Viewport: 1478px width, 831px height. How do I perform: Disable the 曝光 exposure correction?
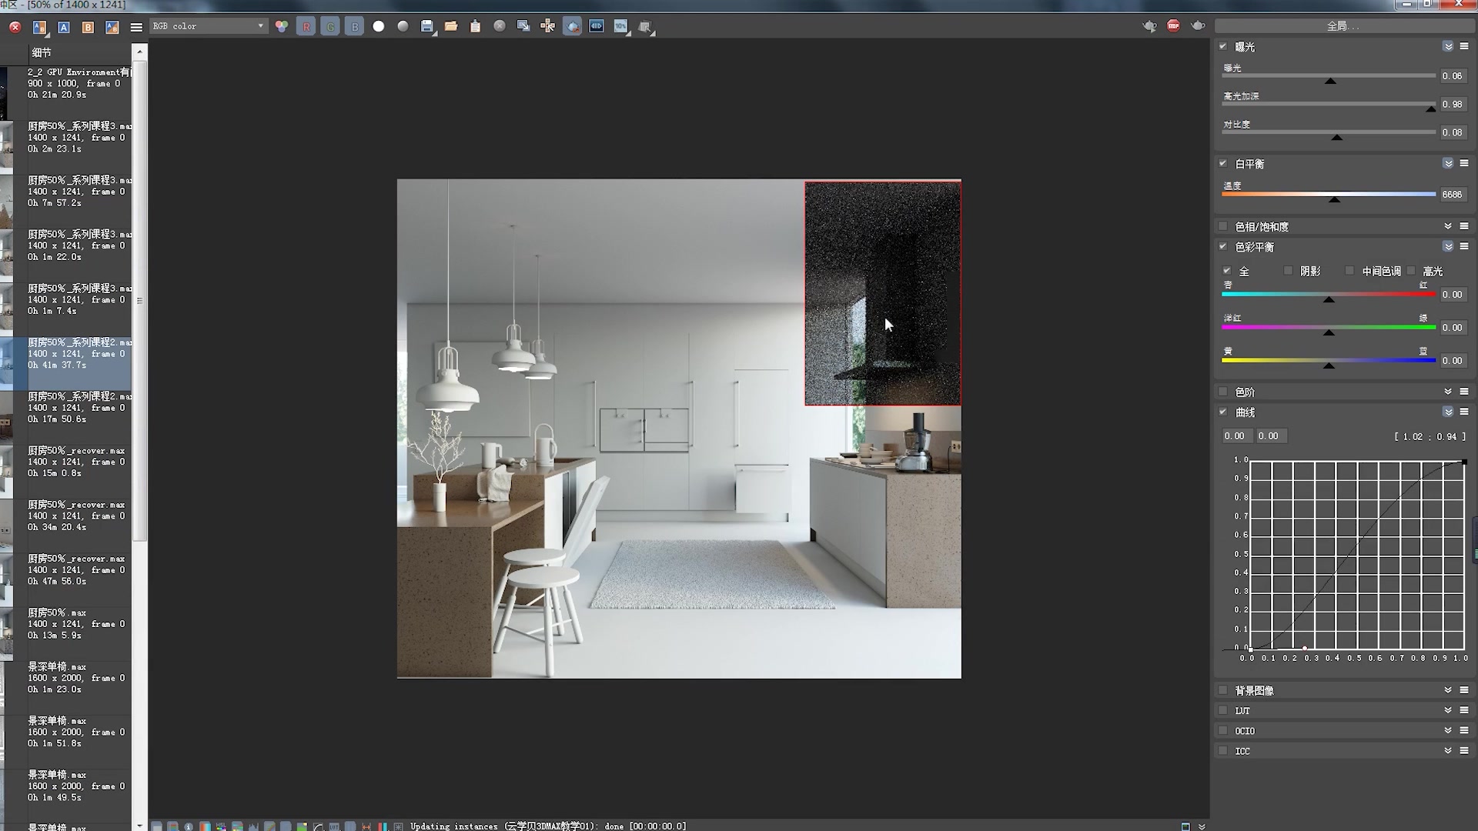coord(1223,46)
